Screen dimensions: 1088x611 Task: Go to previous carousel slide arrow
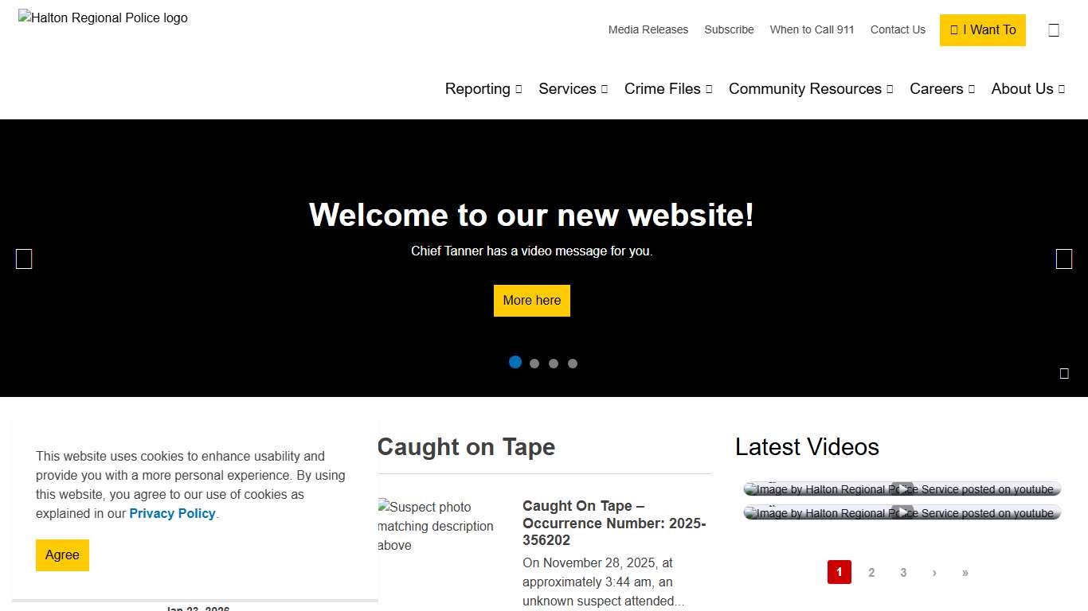tap(24, 259)
